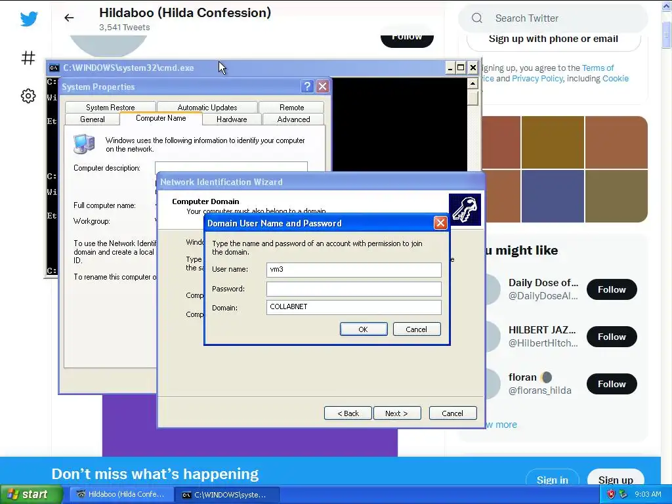
Task: Cancel the Network Identification Wizard
Action: coord(453,413)
